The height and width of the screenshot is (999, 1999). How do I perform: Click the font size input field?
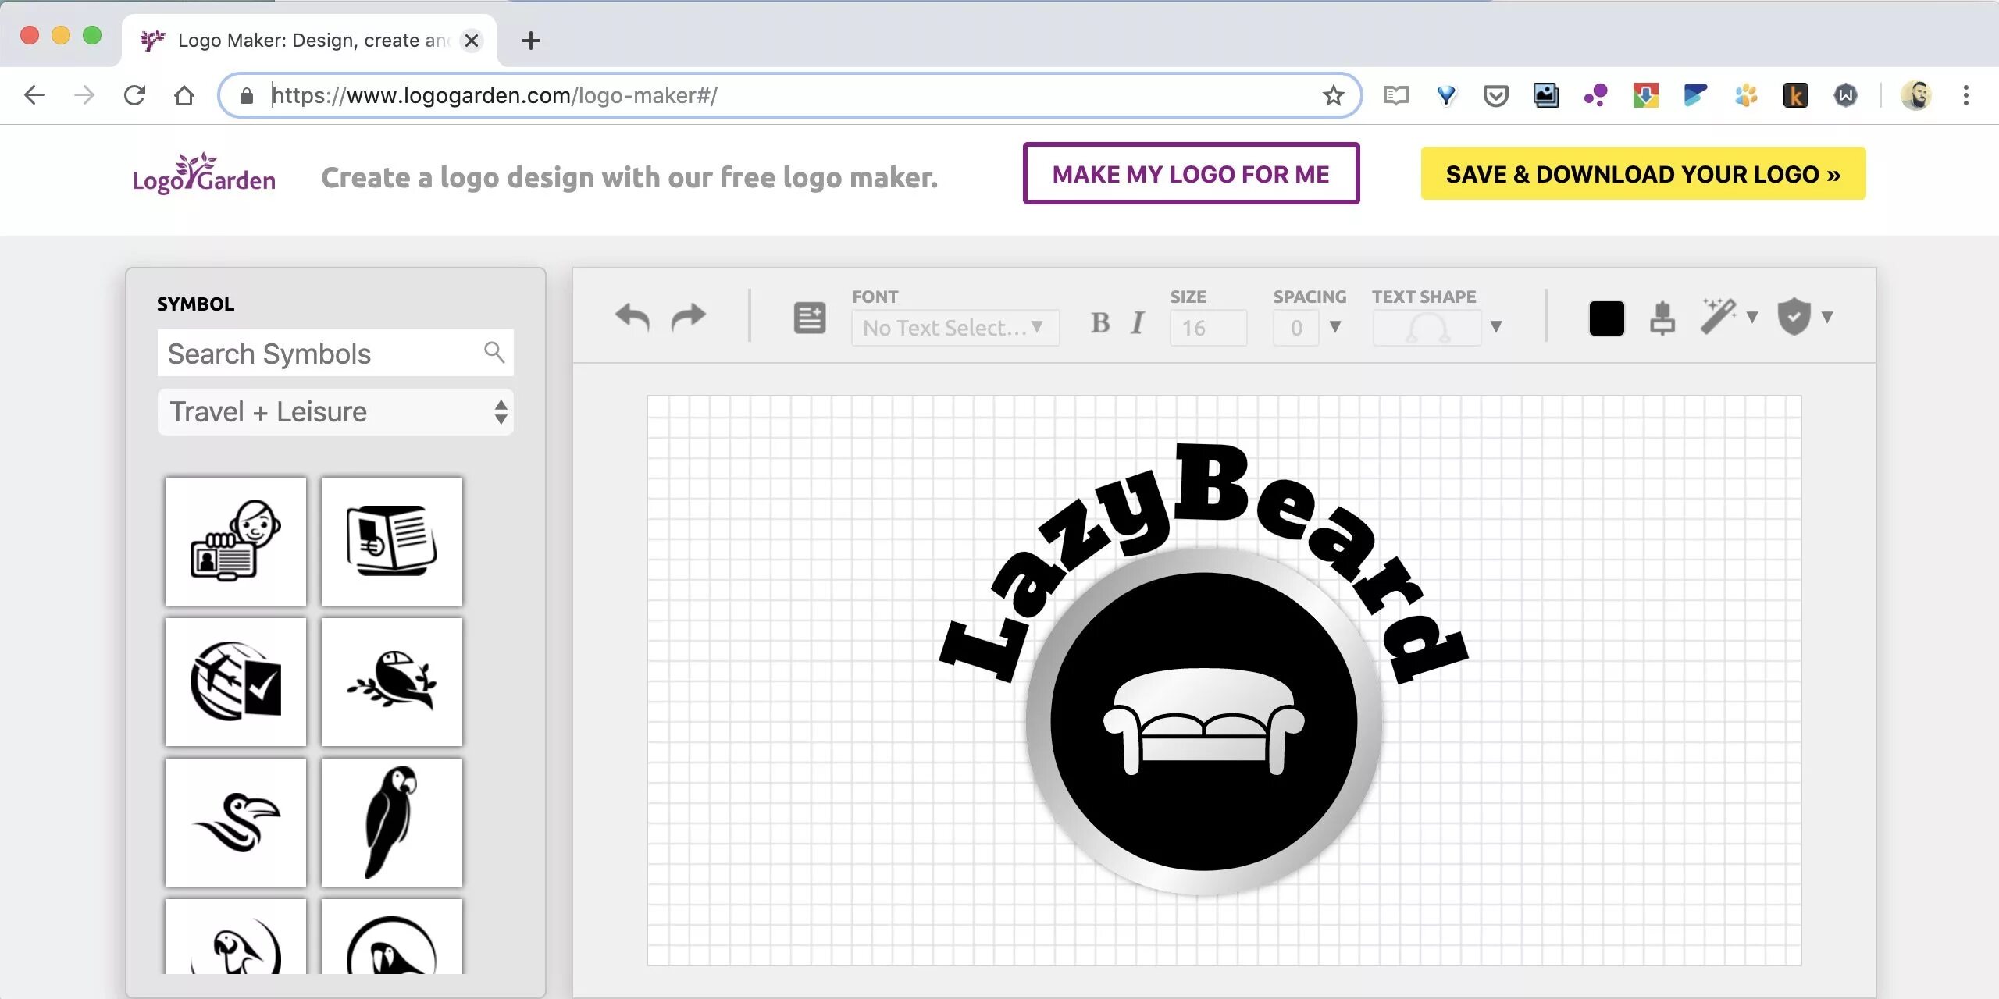(1208, 328)
